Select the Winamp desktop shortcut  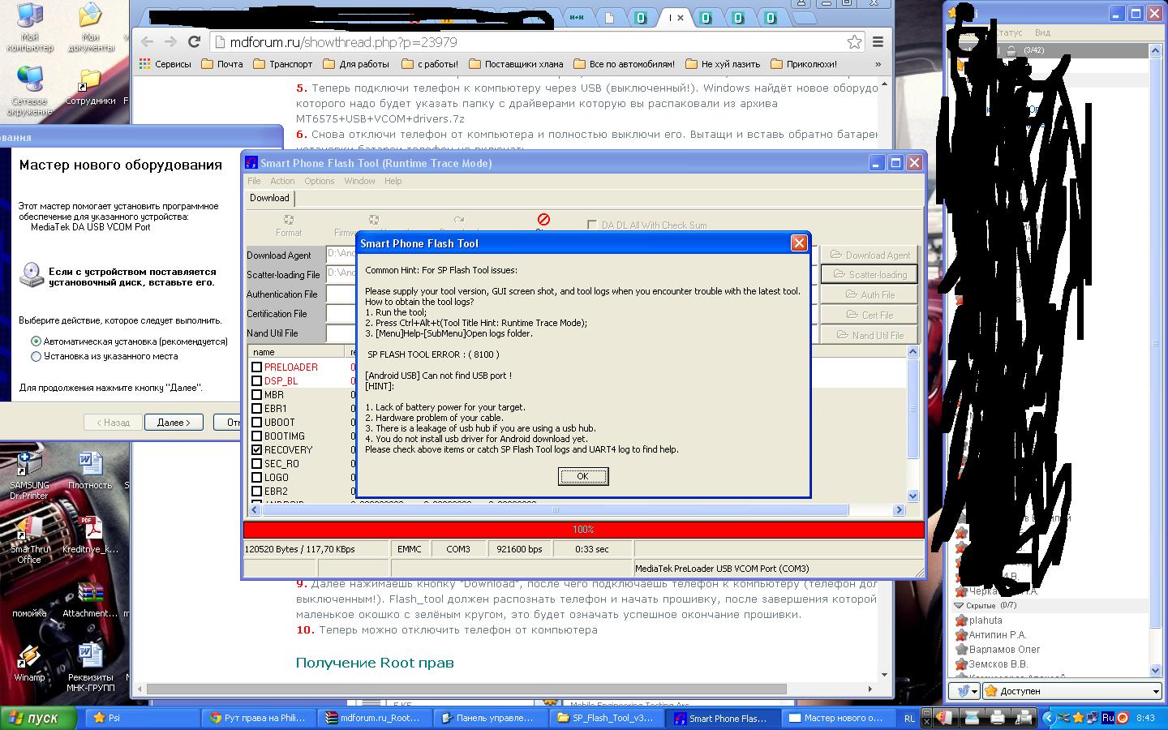tap(29, 663)
